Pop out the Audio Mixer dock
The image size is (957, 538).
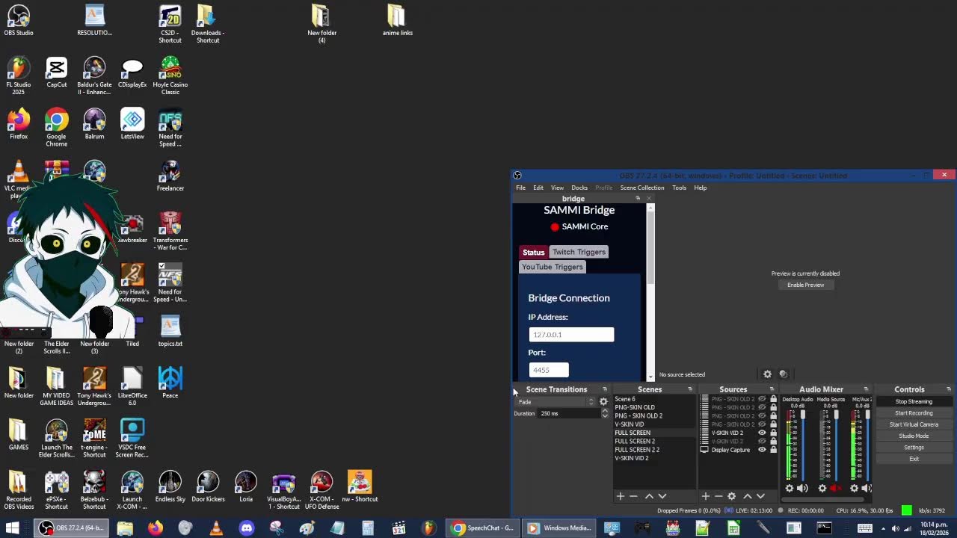click(x=866, y=389)
